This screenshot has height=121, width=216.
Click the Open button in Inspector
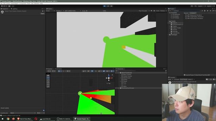pos(43,13)
